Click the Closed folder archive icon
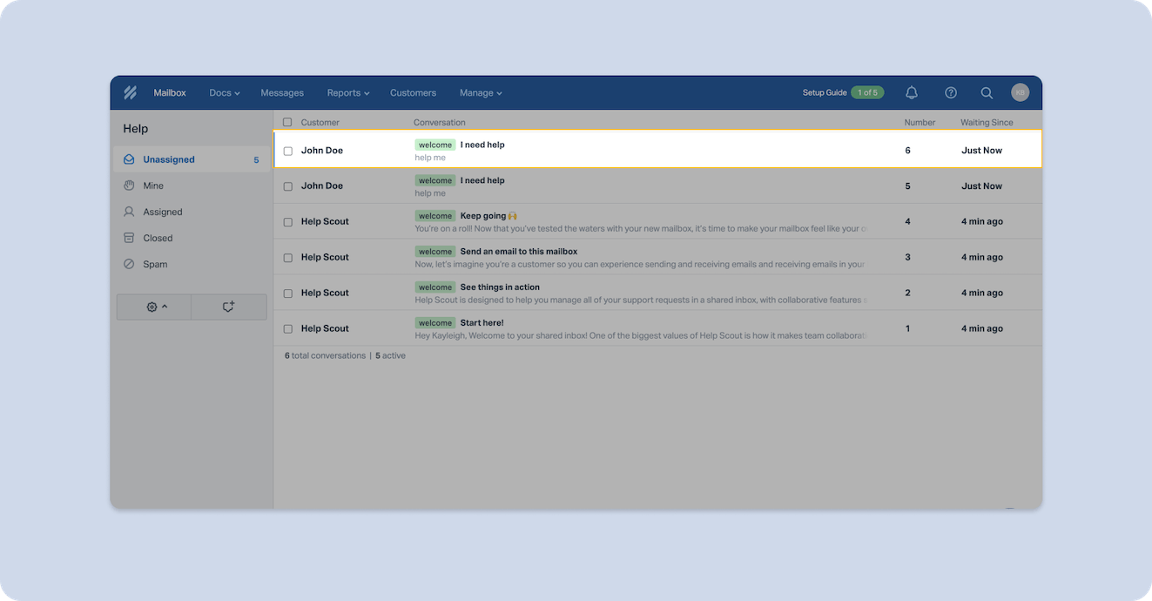This screenshot has height=601, width=1152. [x=129, y=238]
